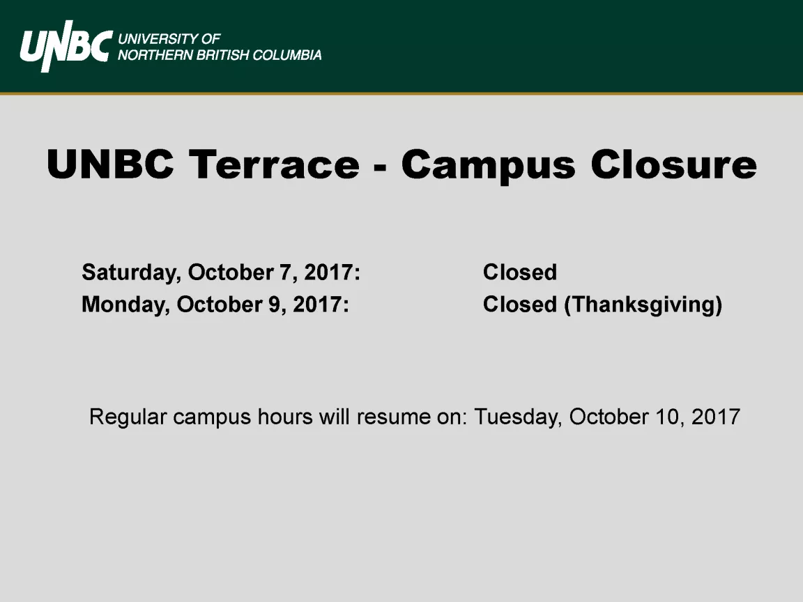The image size is (803, 602).
Task: Select the UNBC Terrace - Campus Closure heading
Action: click(x=401, y=165)
